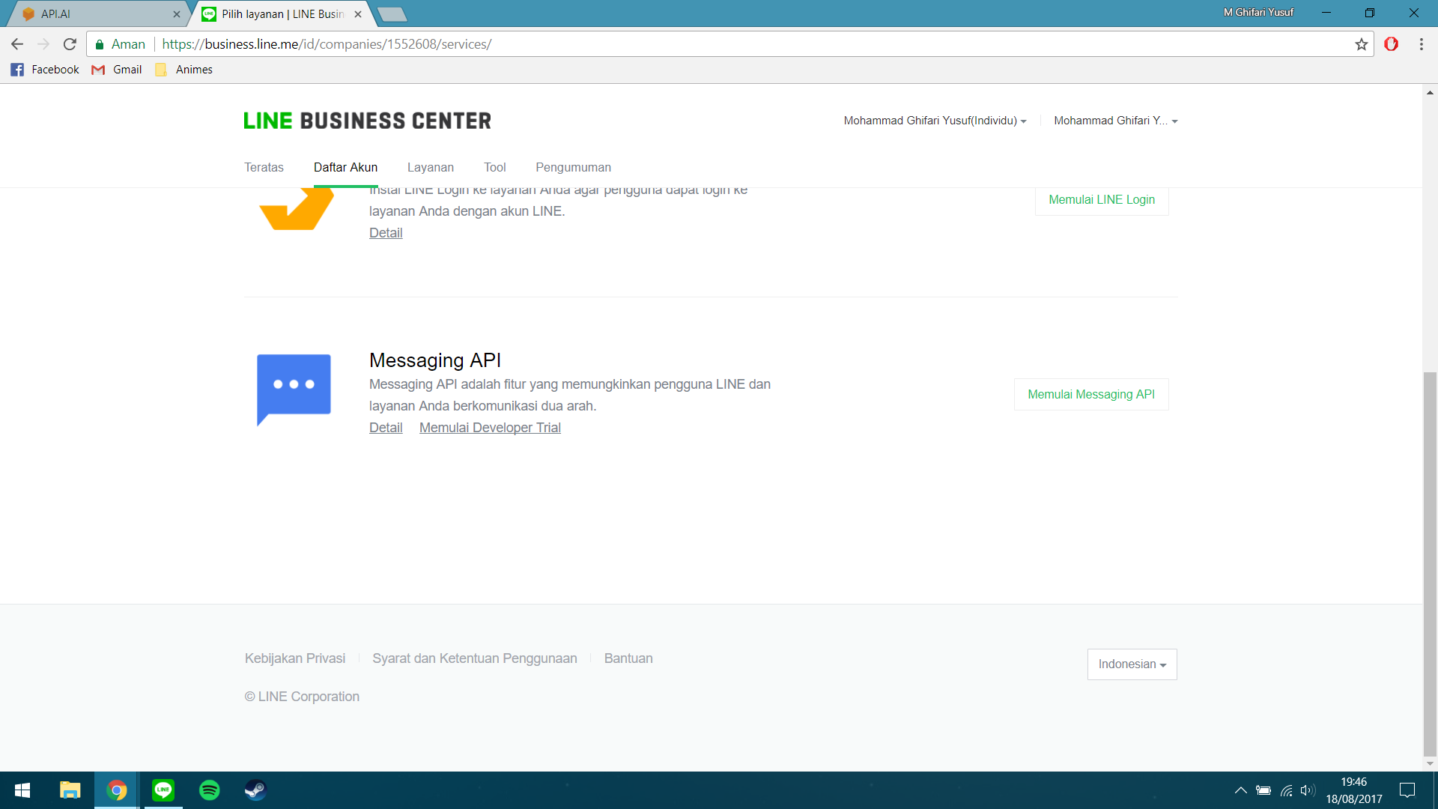Click the Opera extension icon
The image size is (1438, 809).
1391,44
